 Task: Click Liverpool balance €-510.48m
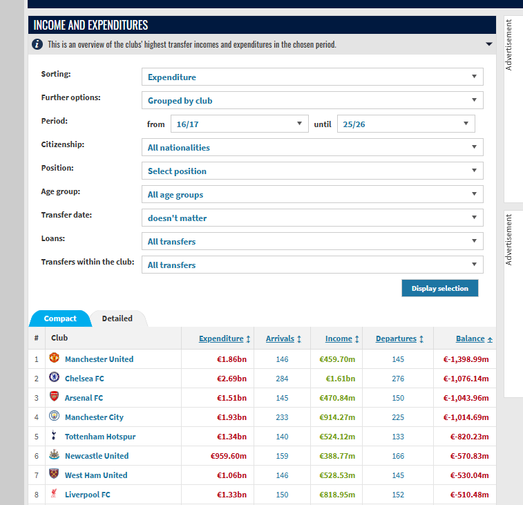(x=469, y=495)
